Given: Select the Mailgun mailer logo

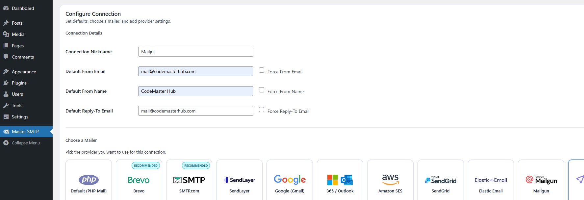Looking at the screenshot, I should point(541,180).
